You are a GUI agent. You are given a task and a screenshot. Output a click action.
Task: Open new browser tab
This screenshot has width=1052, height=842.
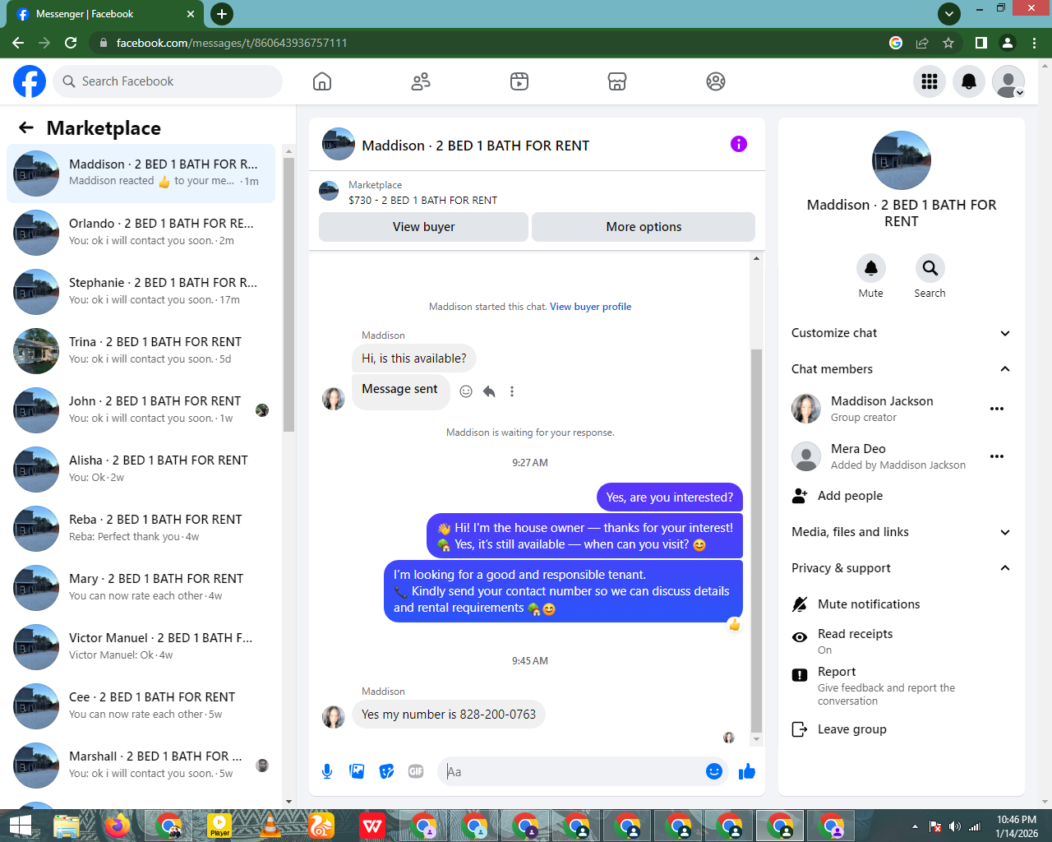[222, 13]
